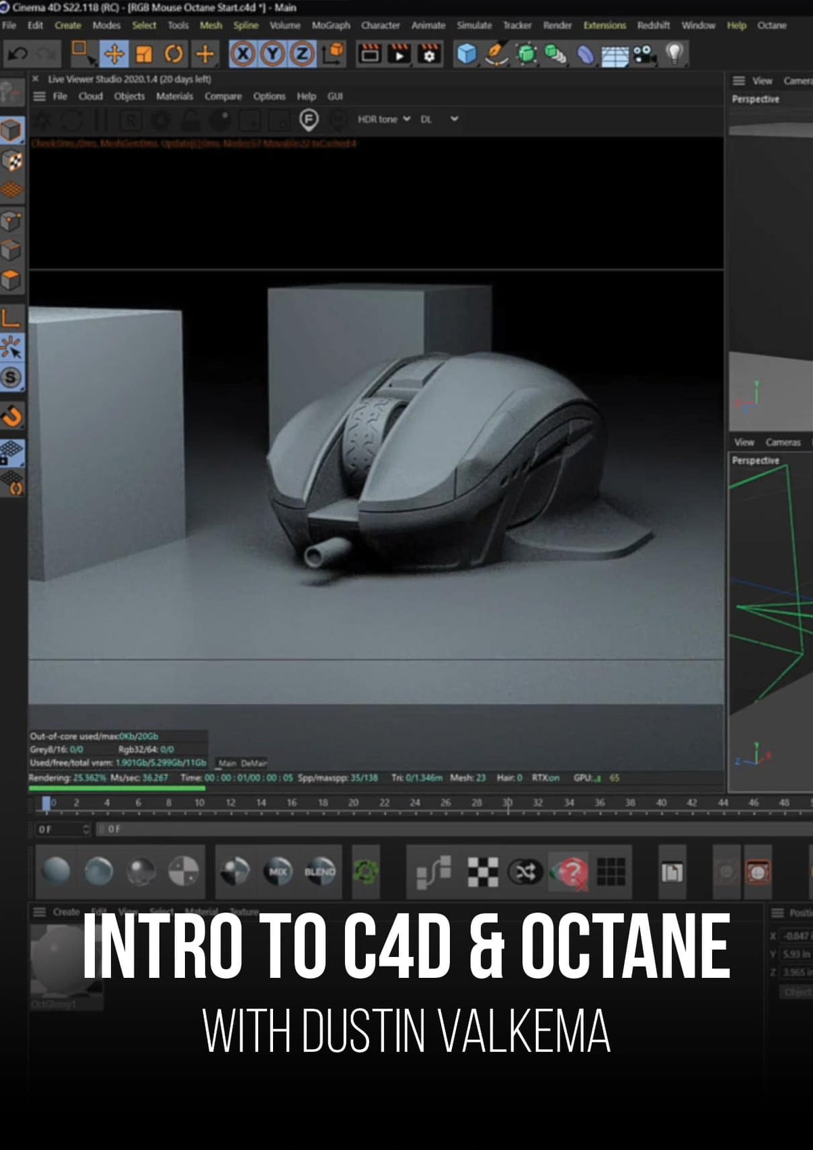Add a Light object
This screenshot has height=1150, width=813.
675,54
